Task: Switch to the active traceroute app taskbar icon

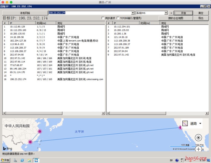Action: click(x=36, y=160)
